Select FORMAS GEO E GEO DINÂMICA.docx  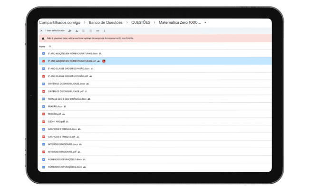point(67,99)
